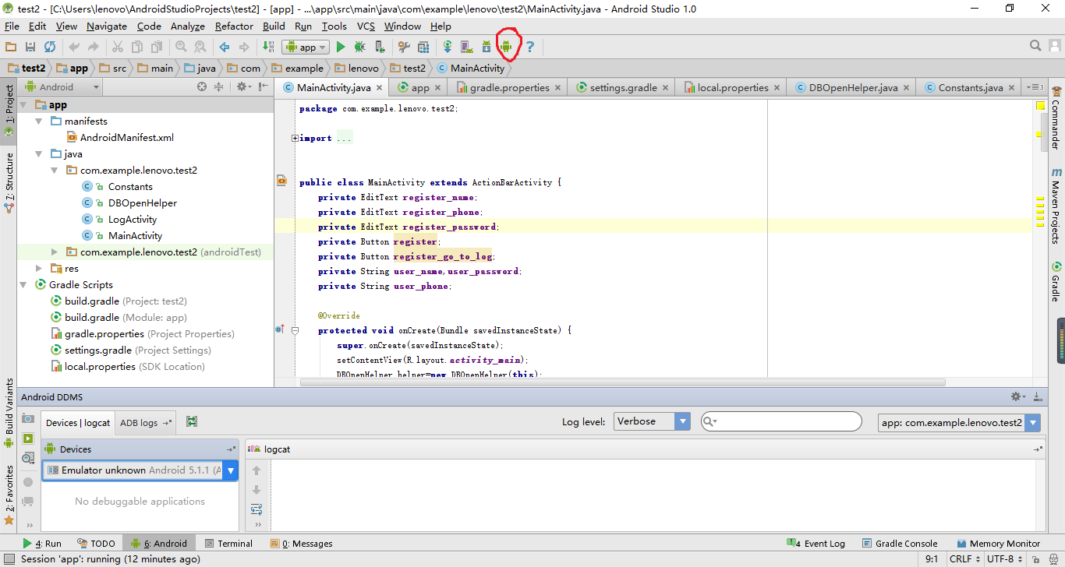This screenshot has width=1065, height=567.
Task: Click the UTF-8 encoding in status bar
Action: (x=1004, y=559)
